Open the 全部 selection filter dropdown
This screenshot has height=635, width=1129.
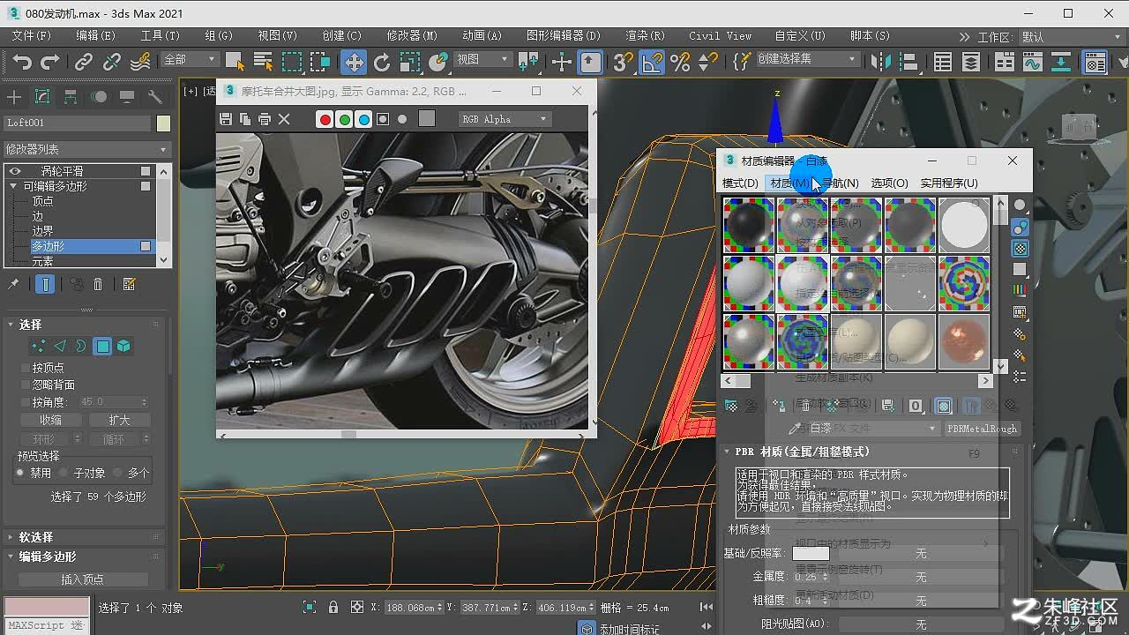(x=190, y=59)
